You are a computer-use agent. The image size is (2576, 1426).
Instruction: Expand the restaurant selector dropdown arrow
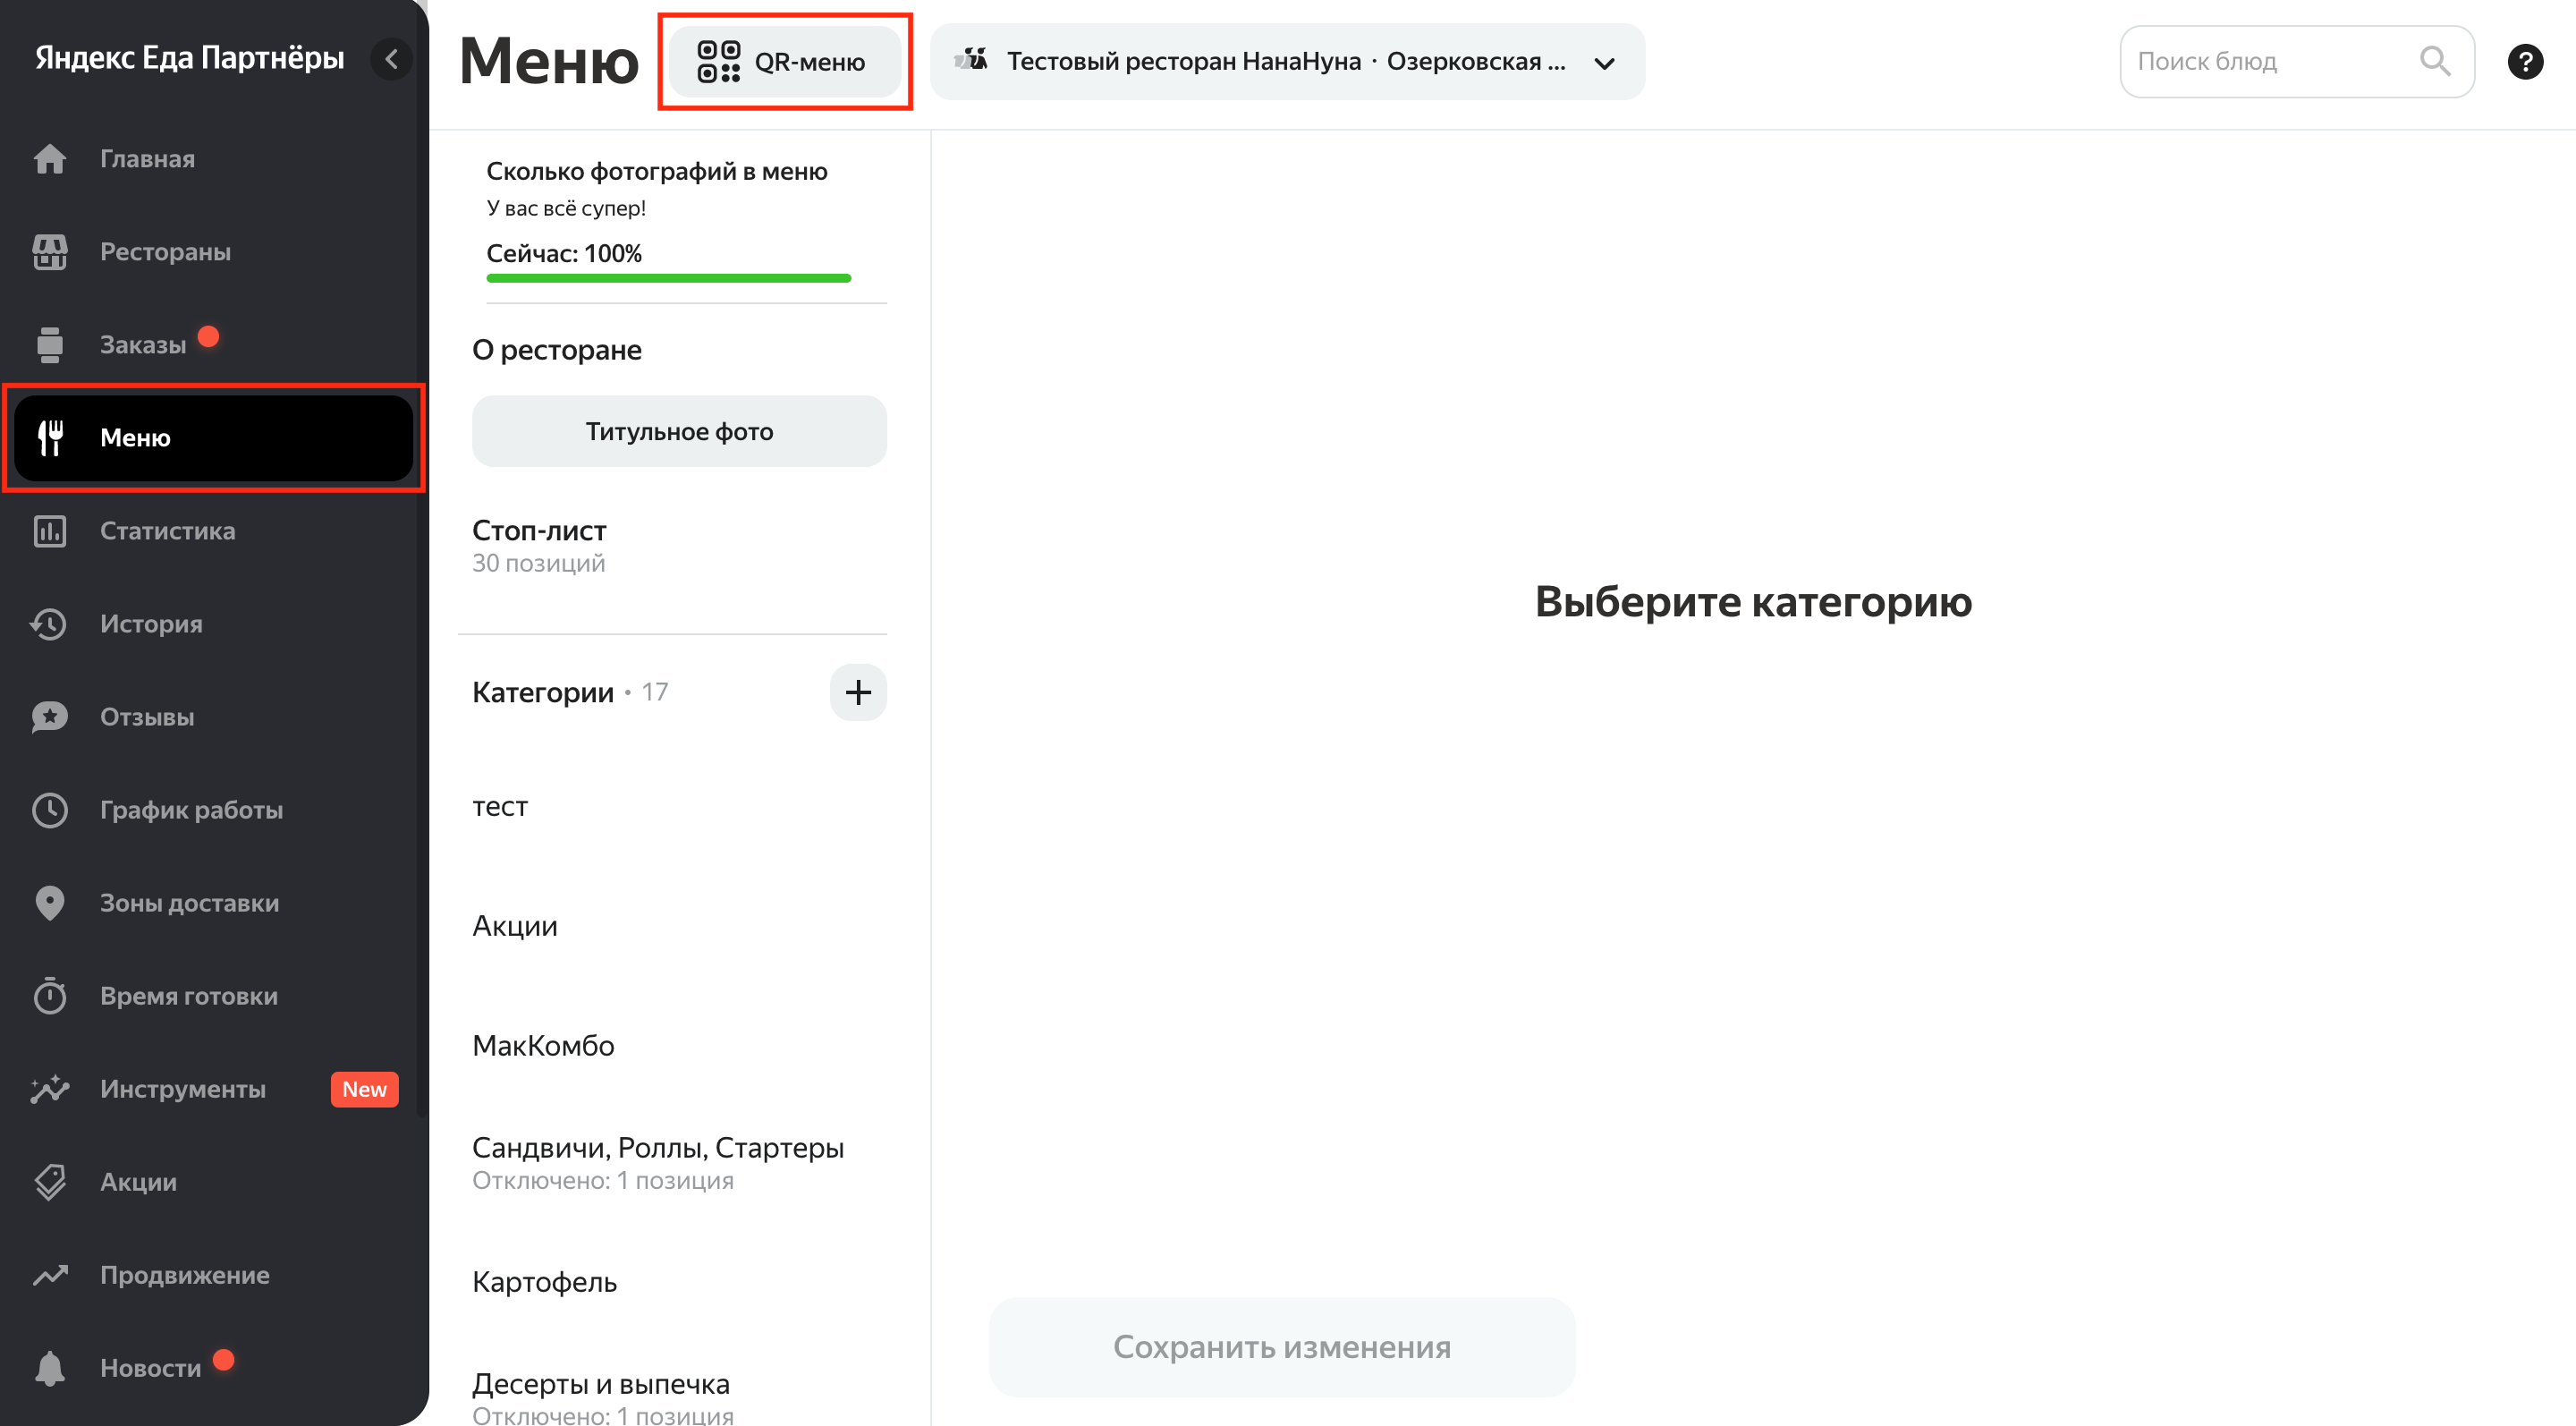1604,63
